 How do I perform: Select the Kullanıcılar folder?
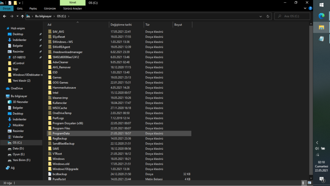click(x=59, y=103)
